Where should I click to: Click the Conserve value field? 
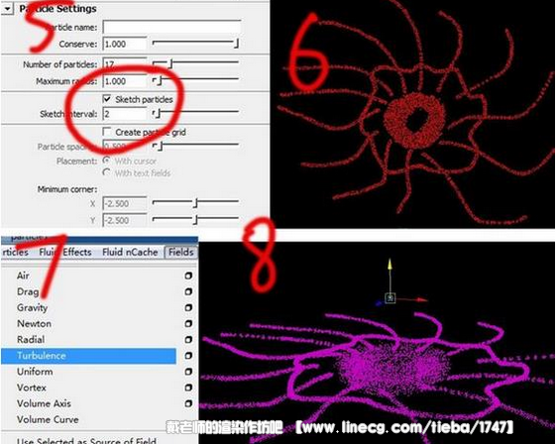(x=125, y=44)
